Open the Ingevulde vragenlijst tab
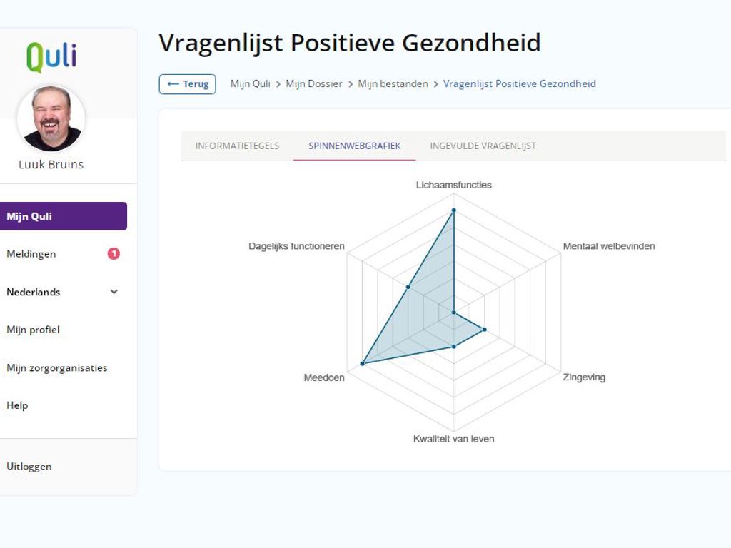Viewport: 731px width, 548px height. click(x=483, y=146)
